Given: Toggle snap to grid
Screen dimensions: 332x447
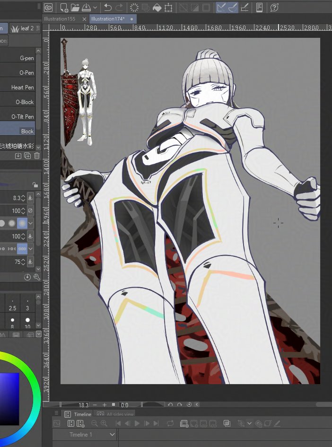Looking at the screenshot, I should (245, 8).
